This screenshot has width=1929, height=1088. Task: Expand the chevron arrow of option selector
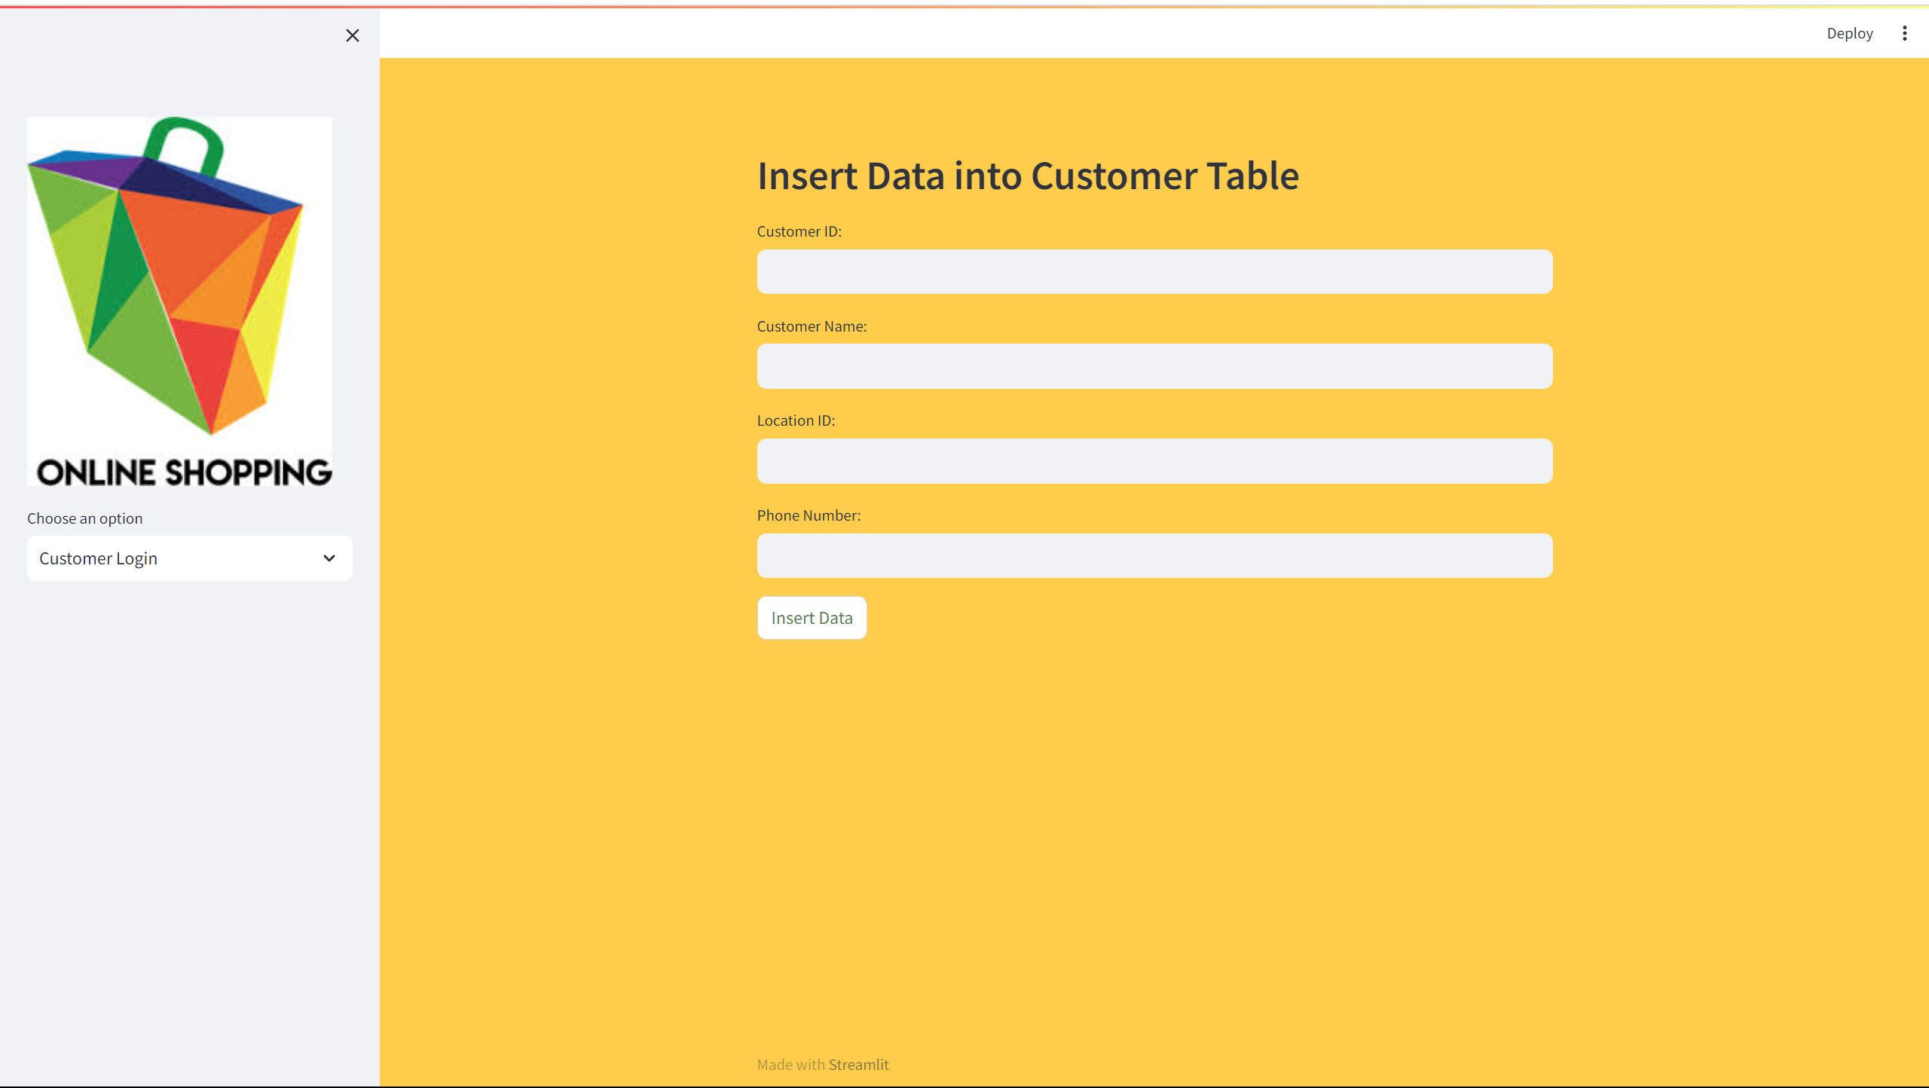click(329, 558)
